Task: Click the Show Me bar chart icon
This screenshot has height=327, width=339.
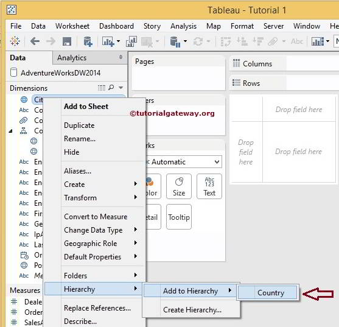Action: pyautogui.click(x=318, y=41)
